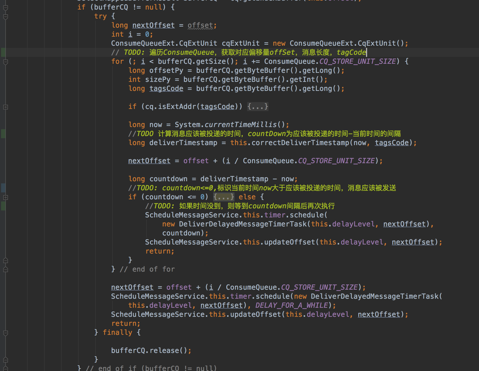Image resolution: width=479 pixels, height=371 pixels.
Task: Click the green change marker beside the "计算消息应该被投递的时间" comment
Action: coord(3,134)
